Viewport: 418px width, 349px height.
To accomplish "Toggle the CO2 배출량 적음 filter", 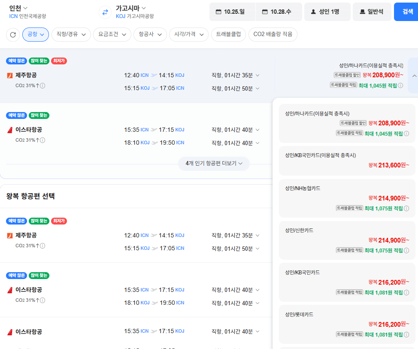I will (273, 34).
